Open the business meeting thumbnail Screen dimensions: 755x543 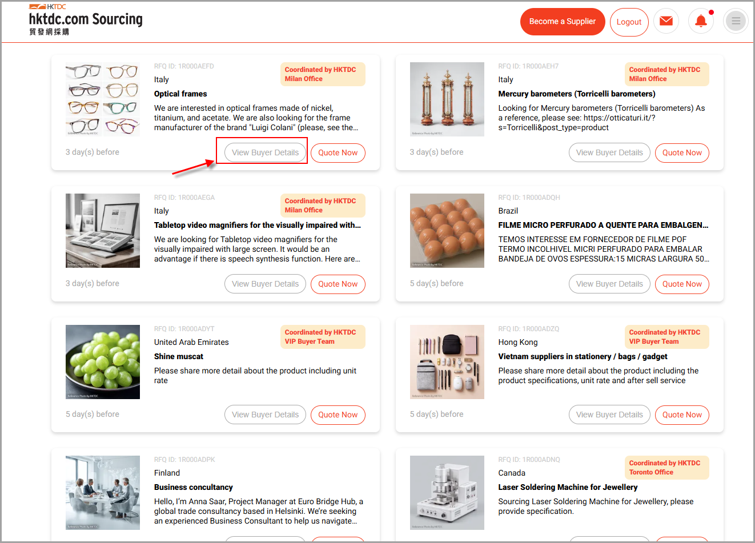pos(103,493)
